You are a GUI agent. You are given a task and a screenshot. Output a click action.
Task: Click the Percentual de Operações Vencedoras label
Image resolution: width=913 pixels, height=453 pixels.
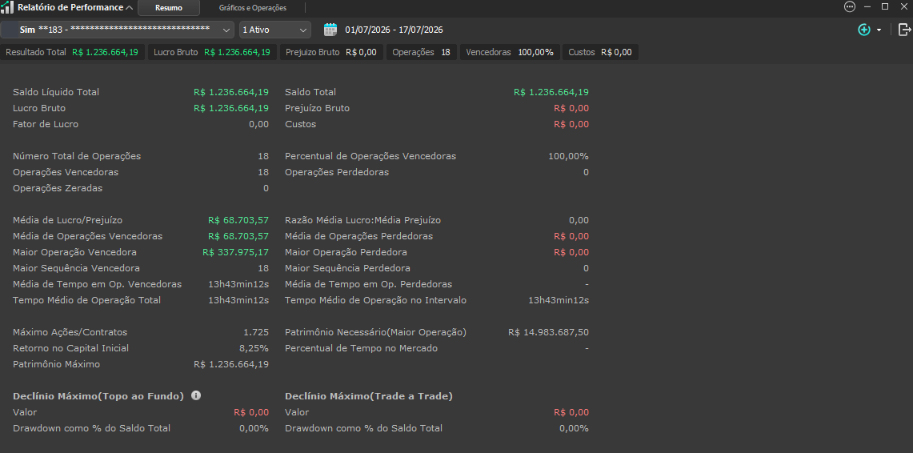coord(370,156)
